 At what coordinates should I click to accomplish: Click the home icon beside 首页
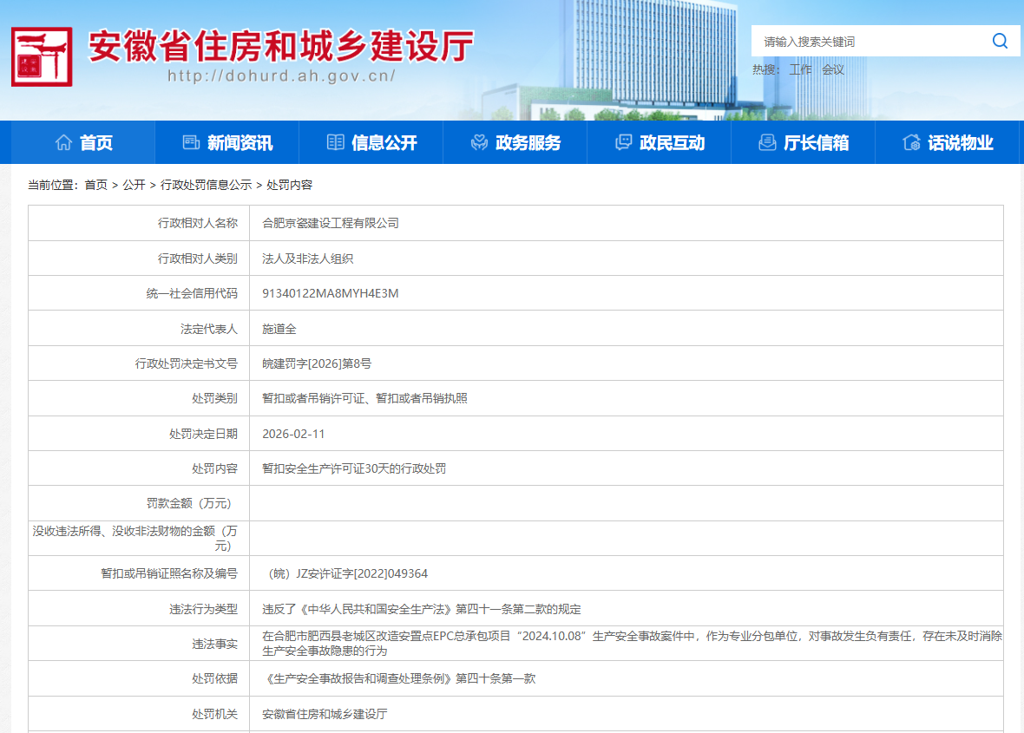[63, 142]
